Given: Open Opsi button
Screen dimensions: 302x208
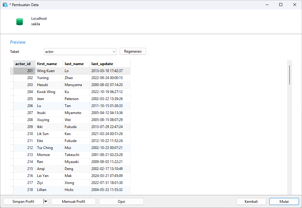Looking at the screenshot, I should [121, 201].
